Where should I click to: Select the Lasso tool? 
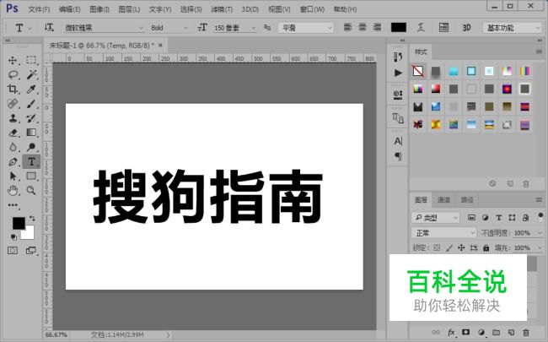tap(13, 74)
